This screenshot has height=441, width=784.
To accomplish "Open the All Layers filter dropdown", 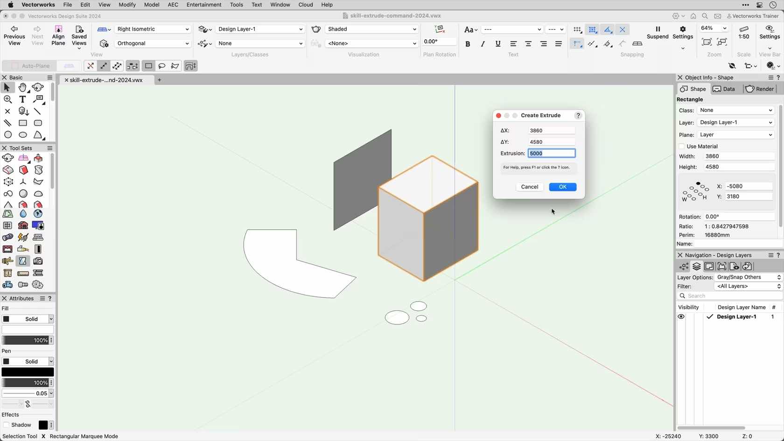I will pos(748,287).
